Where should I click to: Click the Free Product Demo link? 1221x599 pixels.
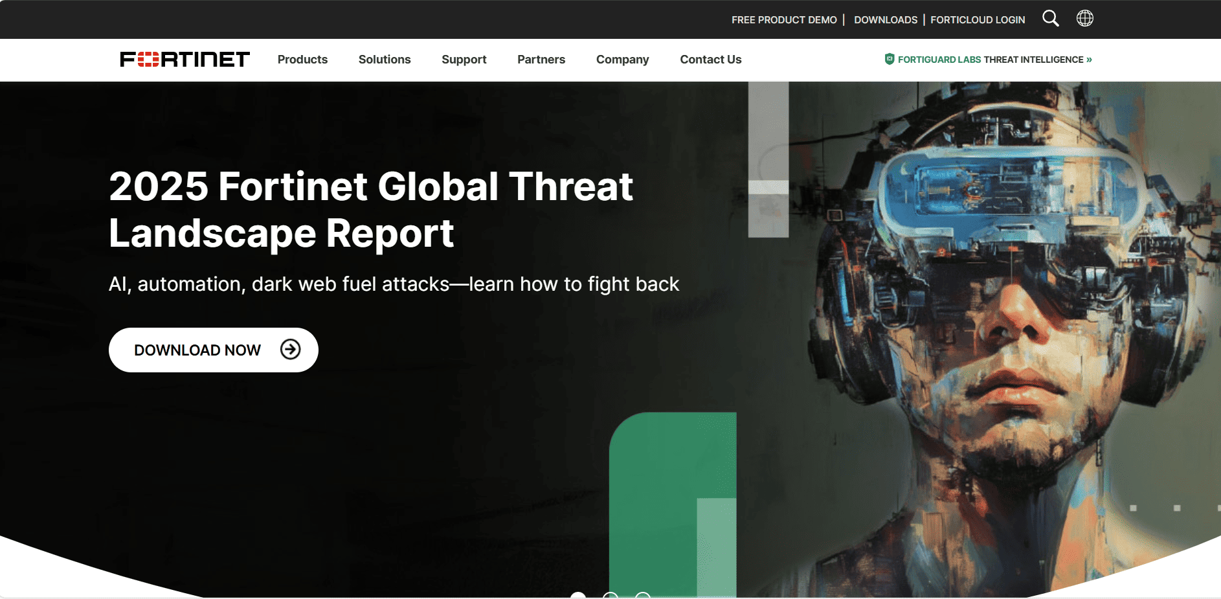(x=784, y=20)
